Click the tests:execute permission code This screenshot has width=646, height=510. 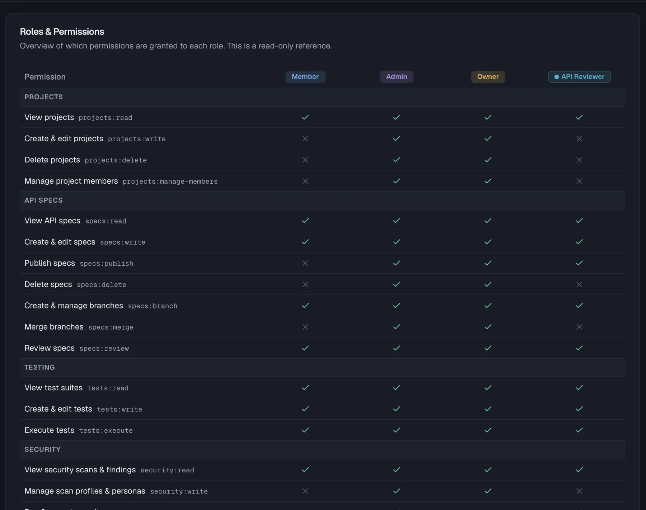coord(106,430)
